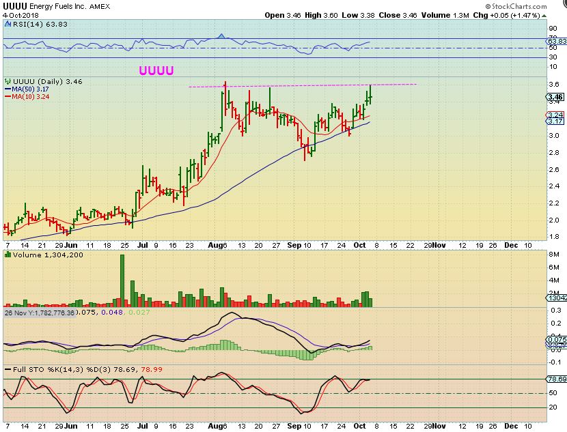Click the UUUU (Daily) legend icon
Image resolution: width=567 pixels, height=432 pixels.
pyautogui.click(x=8, y=82)
